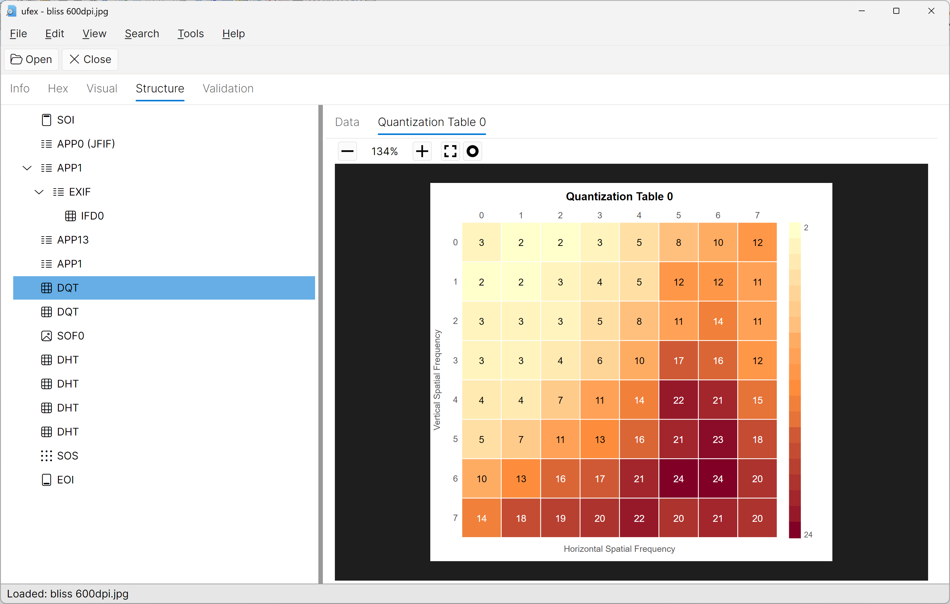Open the Hex tab
Screen dimensions: 950x604
[x=58, y=88]
